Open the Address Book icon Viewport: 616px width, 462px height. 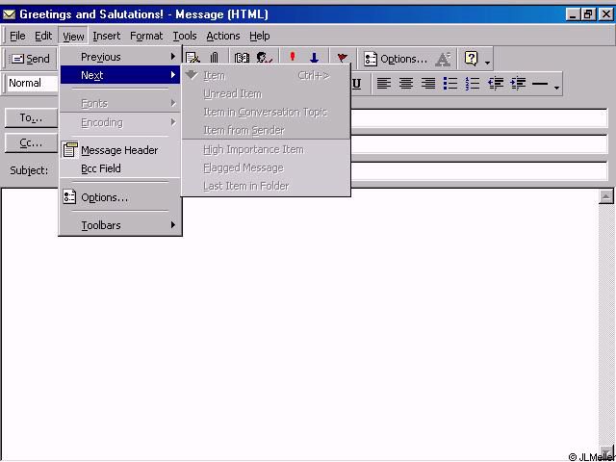click(242, 59)
